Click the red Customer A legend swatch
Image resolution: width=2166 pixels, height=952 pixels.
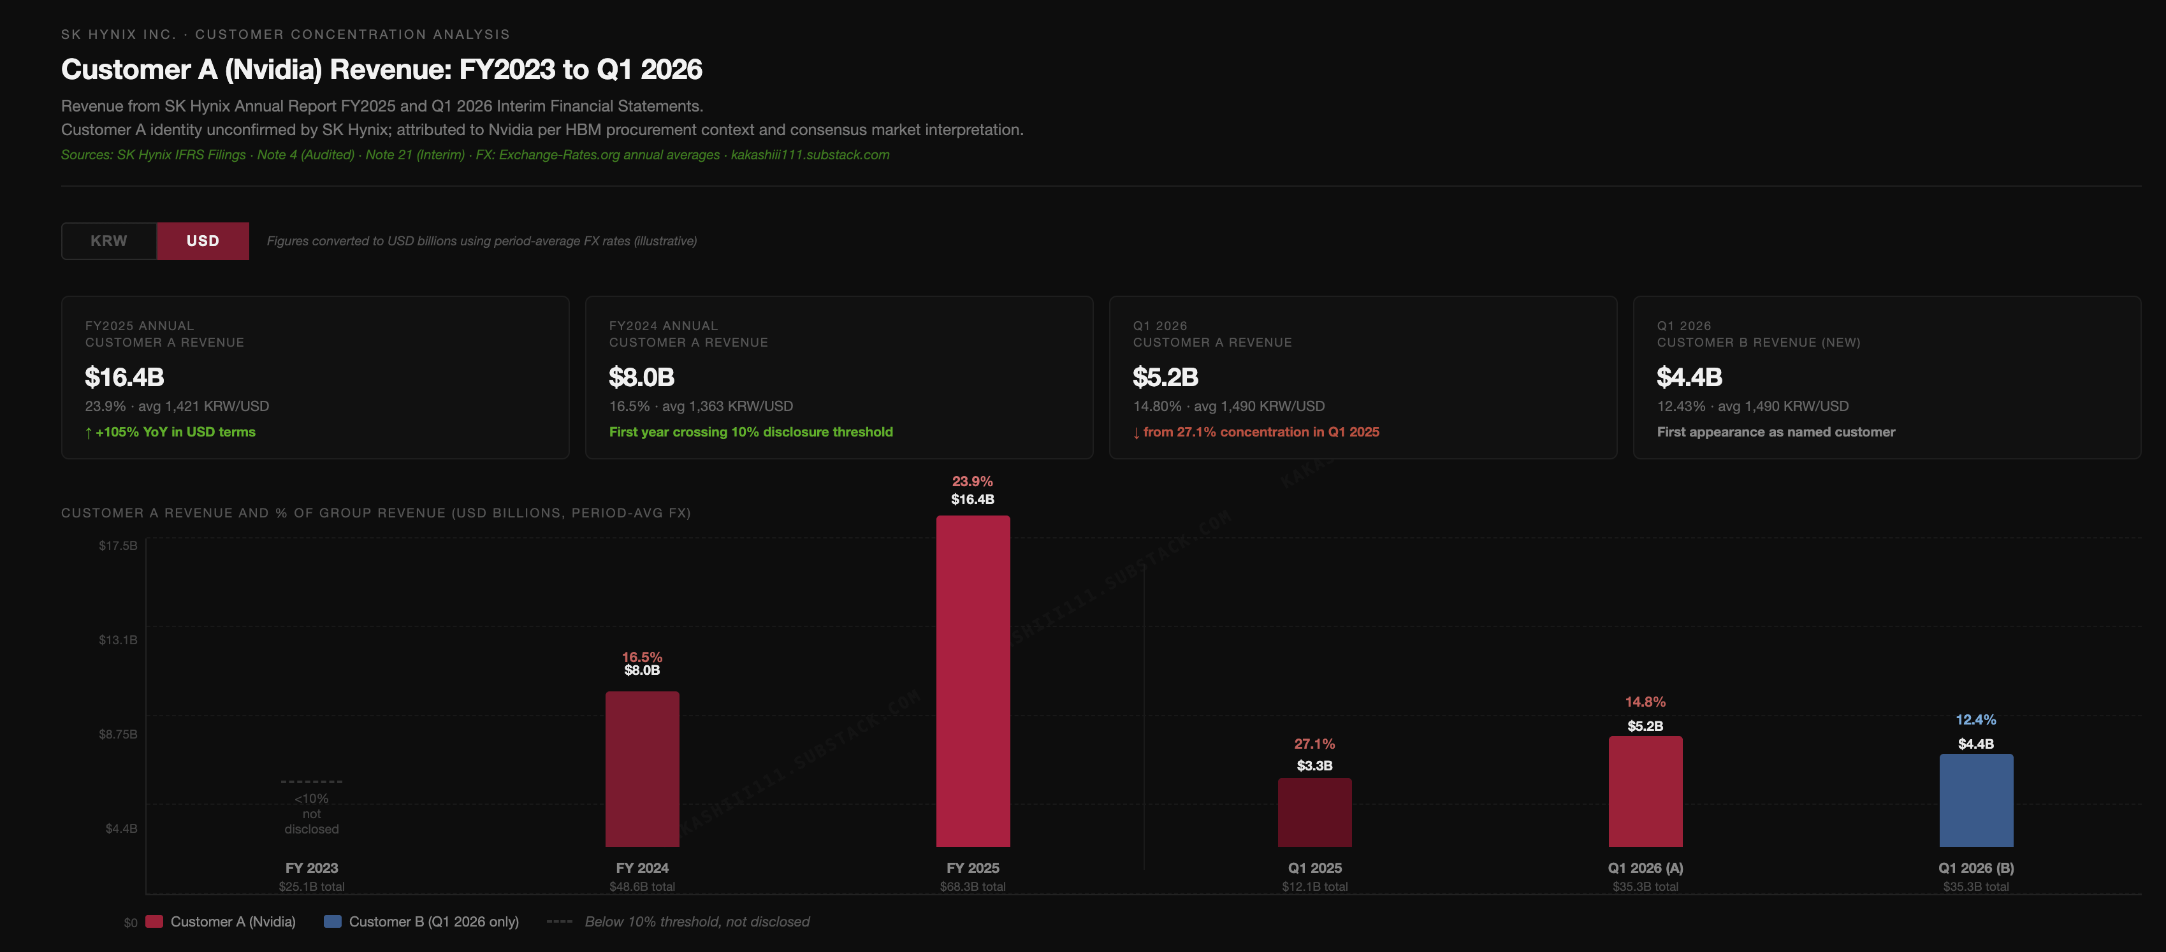point(154,921)
